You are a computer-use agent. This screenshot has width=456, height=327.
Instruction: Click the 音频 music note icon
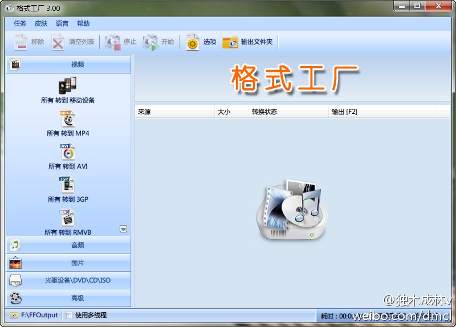15,245
